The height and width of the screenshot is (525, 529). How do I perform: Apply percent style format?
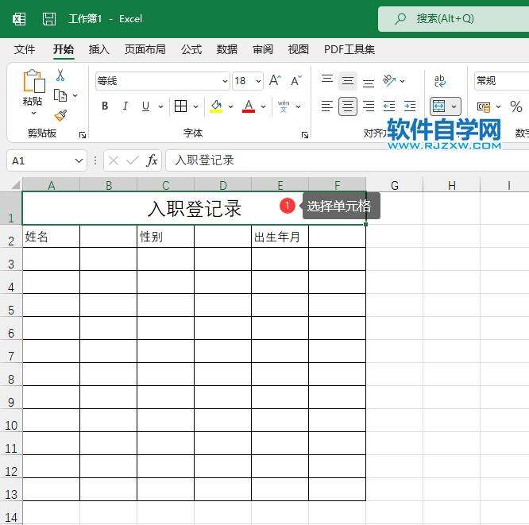[x=516, y=106]
